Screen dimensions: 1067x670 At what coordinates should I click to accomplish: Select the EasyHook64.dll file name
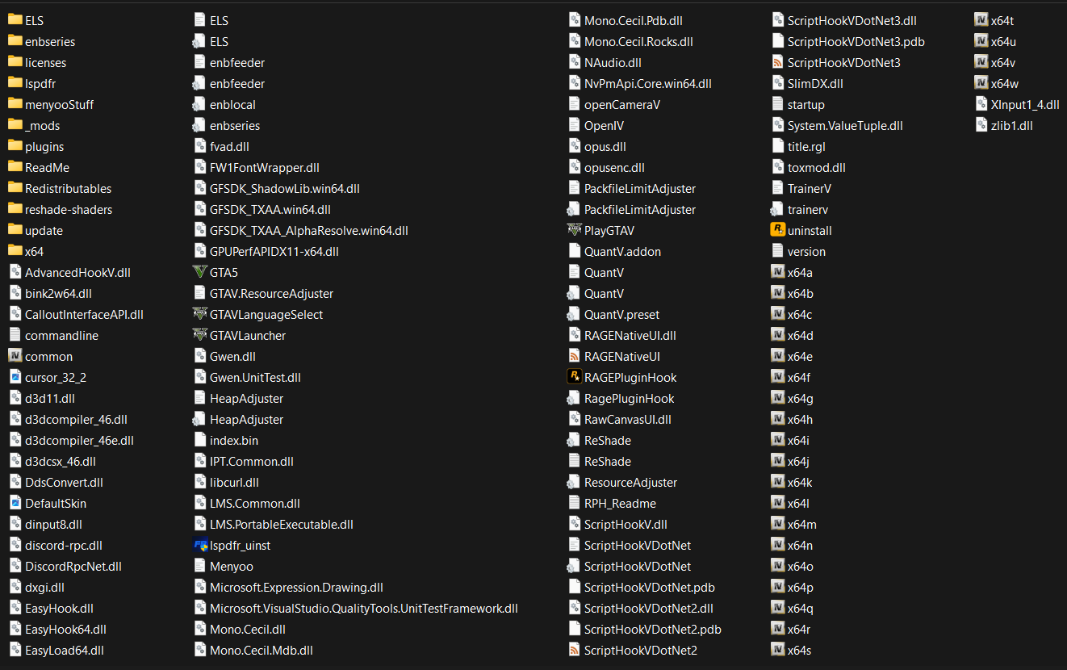click(65, 629)
